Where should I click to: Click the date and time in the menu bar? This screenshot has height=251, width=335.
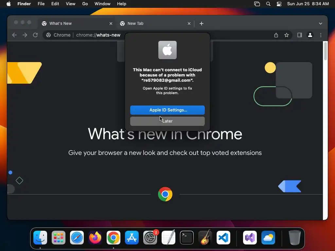tap(308, 4)
